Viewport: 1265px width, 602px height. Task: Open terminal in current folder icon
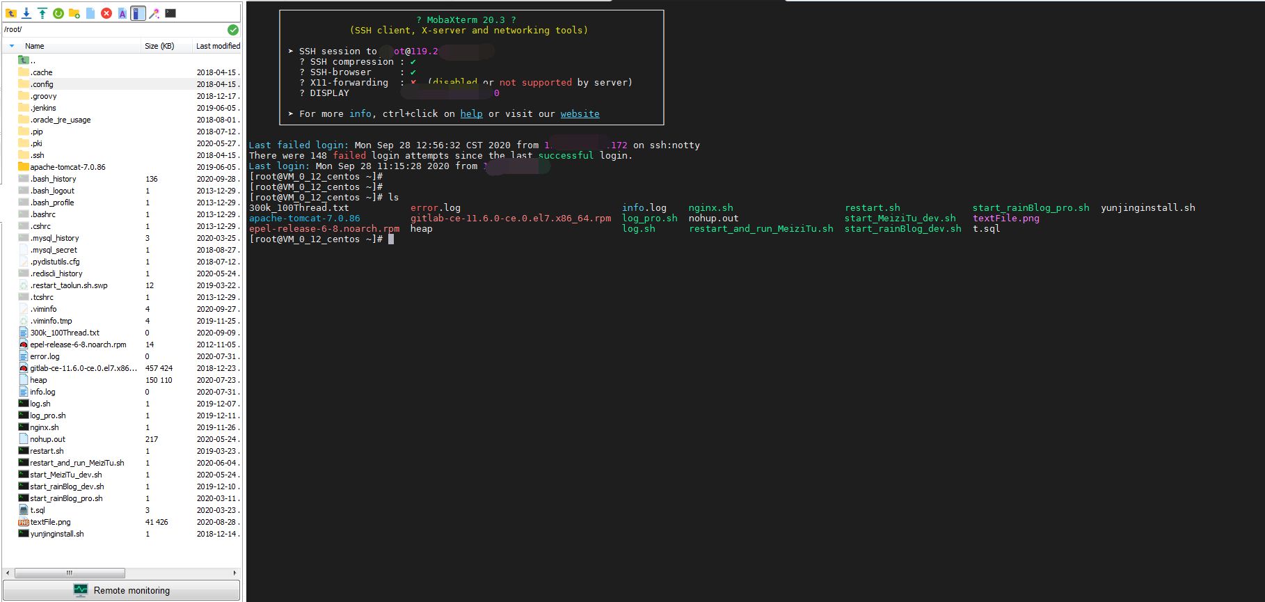[x=170, y=13]
